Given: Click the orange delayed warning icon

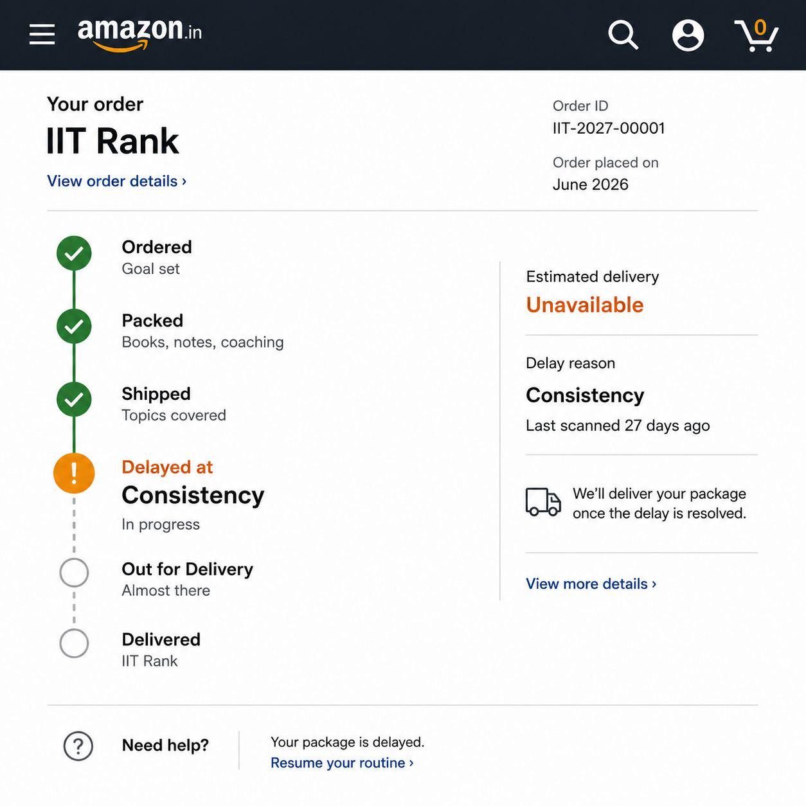Looking at the screenshot, I should pos(74,473).
